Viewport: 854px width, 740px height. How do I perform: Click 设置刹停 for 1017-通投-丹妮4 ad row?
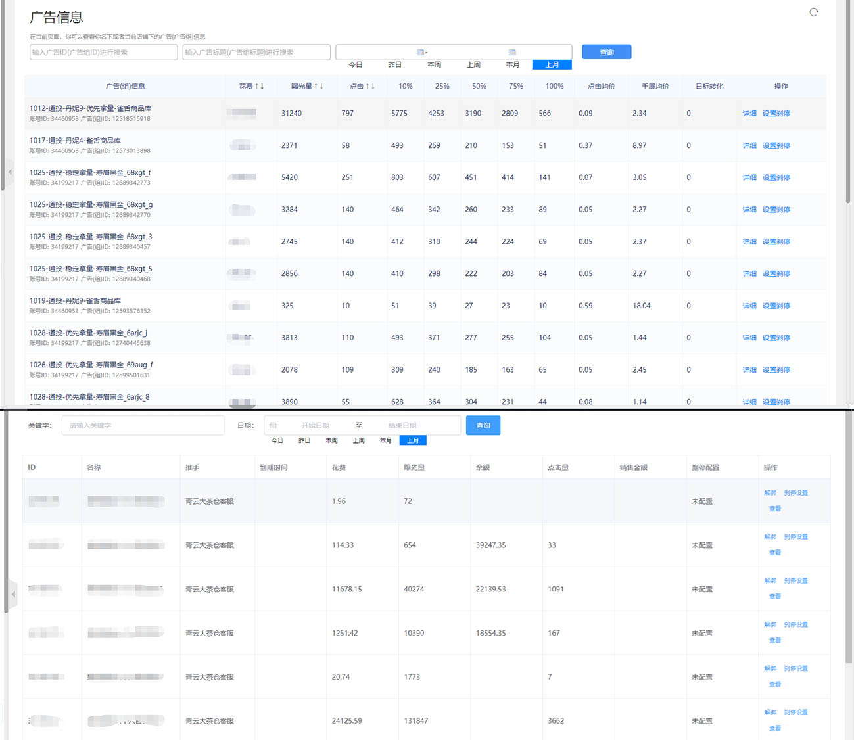click(776, 146)
